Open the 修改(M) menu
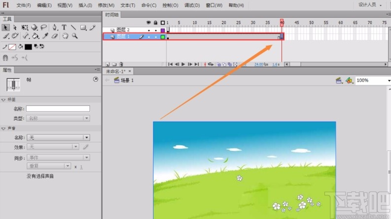The width and height of the screenshot is (391, 219). pyautogui.click(x=106, y=5)
